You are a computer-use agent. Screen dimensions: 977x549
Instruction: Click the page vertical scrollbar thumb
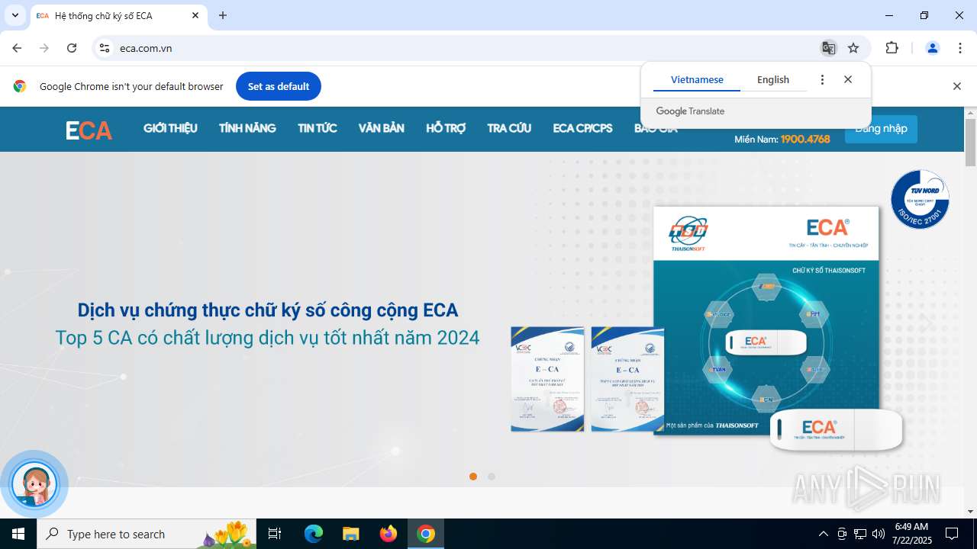pyautogui.click(x=971, y=143)
